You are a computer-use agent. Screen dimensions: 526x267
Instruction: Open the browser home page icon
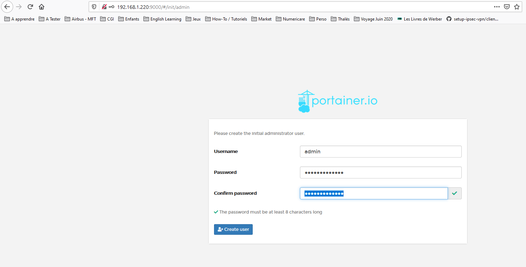[x=42, y=7]
